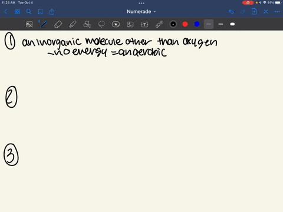Image resolution: width=283 pixels, height=212 pixels.
Task: Select the Laser pointer tool
Action: (159, 24)
